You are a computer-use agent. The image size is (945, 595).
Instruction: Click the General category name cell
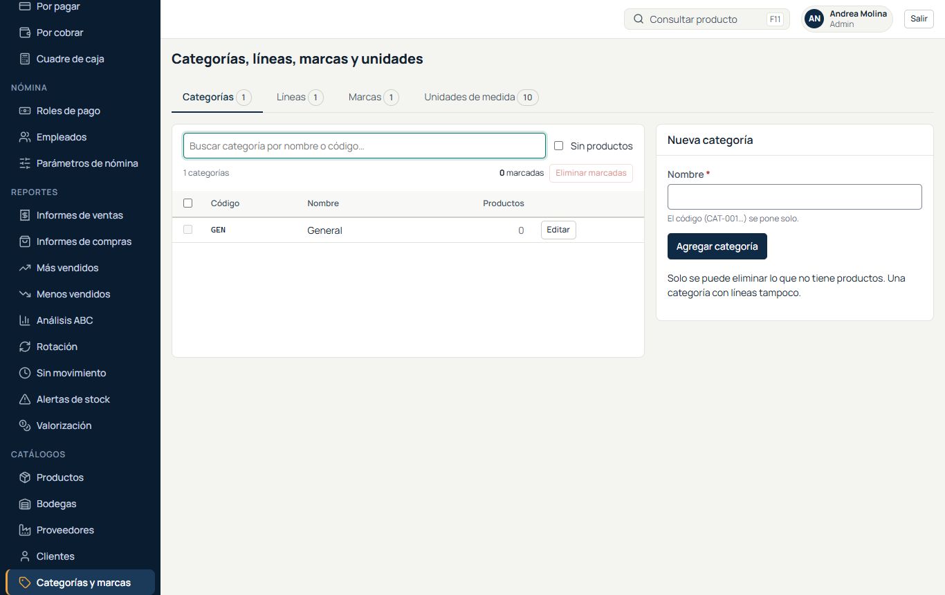pyautogui.click(x=324, y=230)
